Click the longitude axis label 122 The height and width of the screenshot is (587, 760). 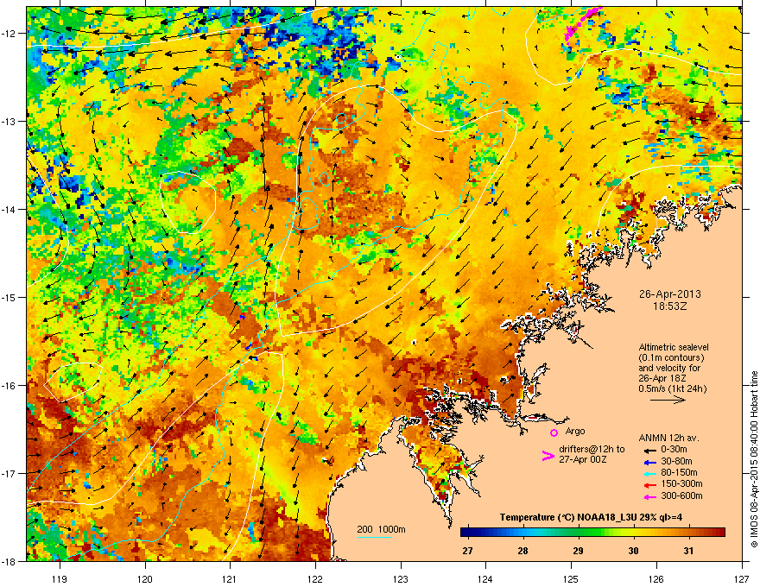coord(315,578)
